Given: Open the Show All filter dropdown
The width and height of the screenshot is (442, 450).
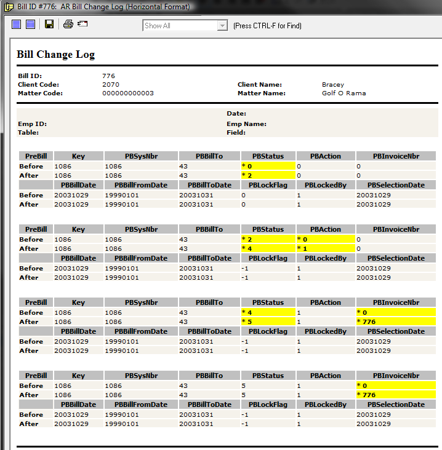Looking at the screenshot, I should (180, 26).
